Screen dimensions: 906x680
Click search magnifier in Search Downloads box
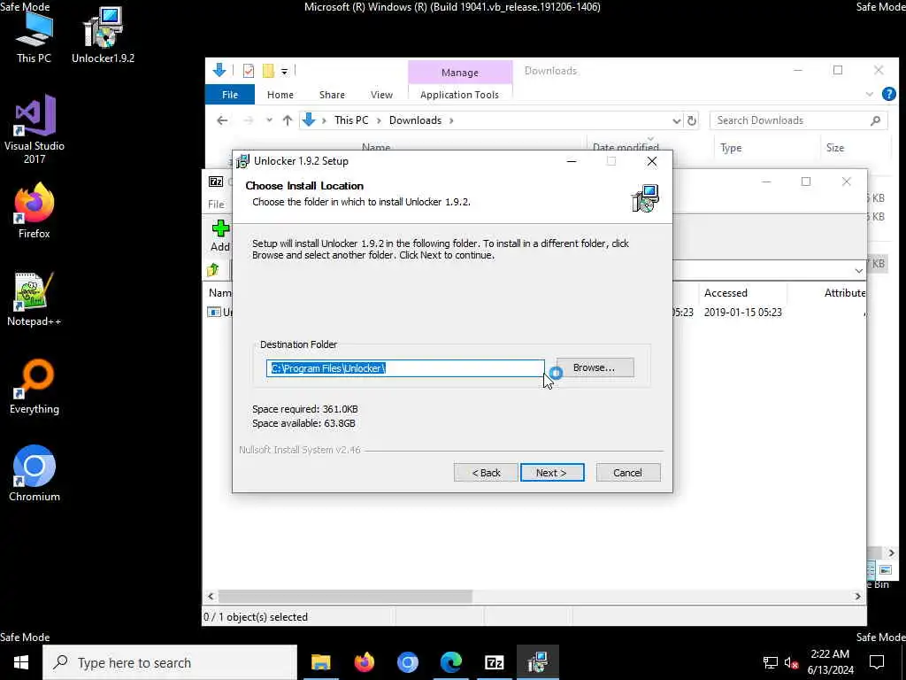[x=875, y=120]
